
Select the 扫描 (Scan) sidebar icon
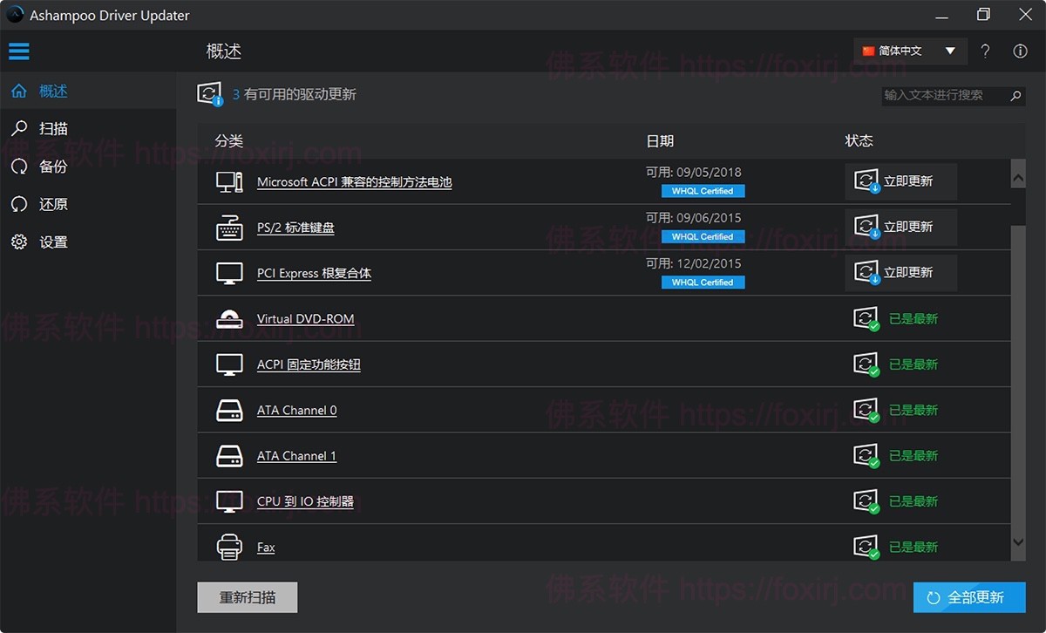(19, 128)
